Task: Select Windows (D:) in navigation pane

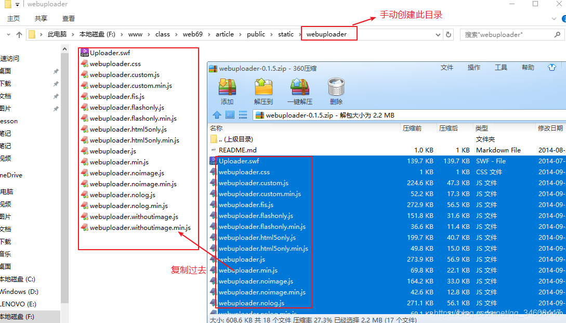Action: coord(19,292)
